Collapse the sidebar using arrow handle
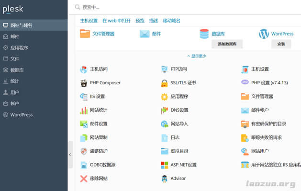 pyautogui.click(x=70, y=155)
